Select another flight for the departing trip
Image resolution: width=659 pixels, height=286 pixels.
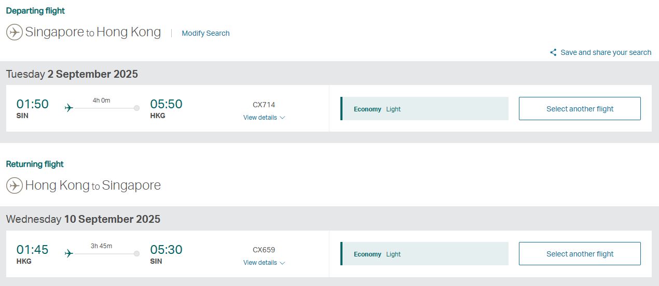pyautogui.click(x=580, y=109)
